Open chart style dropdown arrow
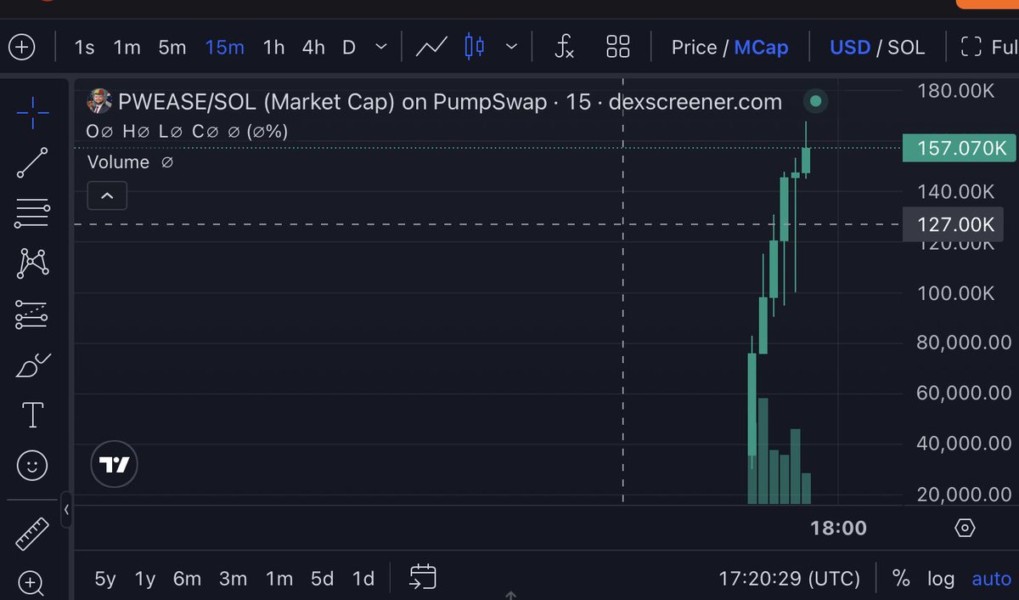The width and height of the screenshot is (1019, 600). [x=511, y=47]
